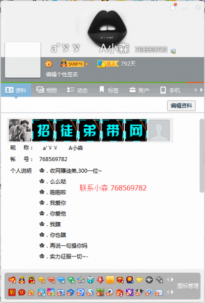Screen dimensions: 205x303
Task: Click the yellow diamond 7 icon
Action: point(41,280)
